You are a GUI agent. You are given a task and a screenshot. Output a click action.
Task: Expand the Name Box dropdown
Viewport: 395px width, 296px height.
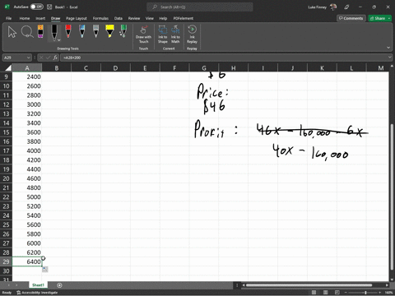[x=29, y=58]
